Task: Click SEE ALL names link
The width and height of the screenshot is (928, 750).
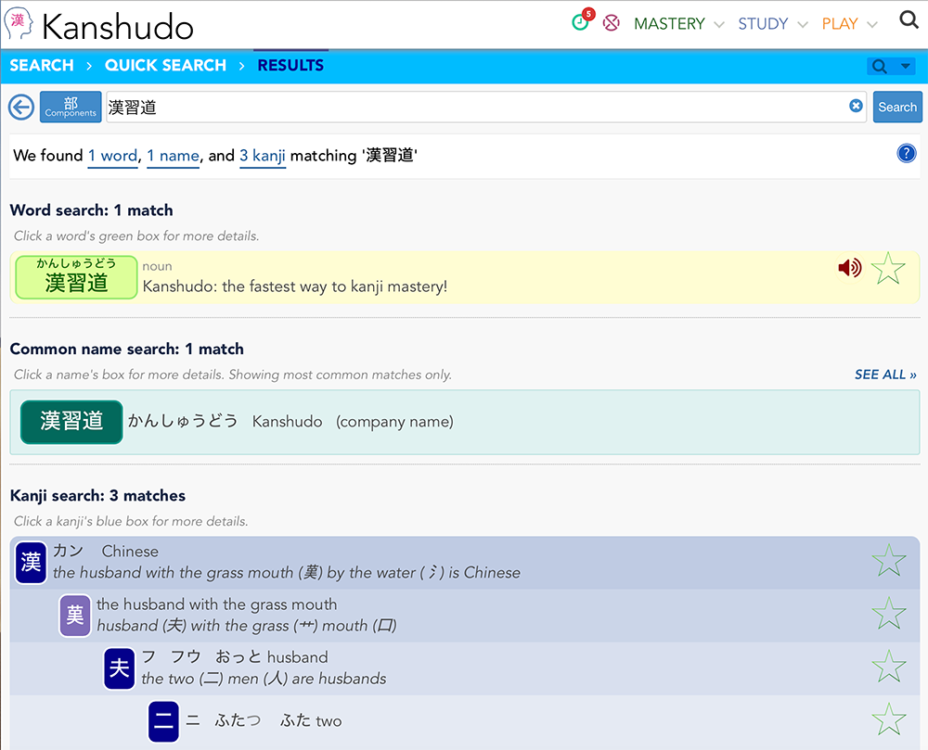Action: point(885,375)
